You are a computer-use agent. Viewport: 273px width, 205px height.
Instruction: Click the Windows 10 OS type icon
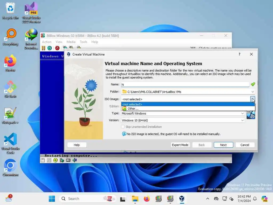pyautogui.click(x=251, y=115)
